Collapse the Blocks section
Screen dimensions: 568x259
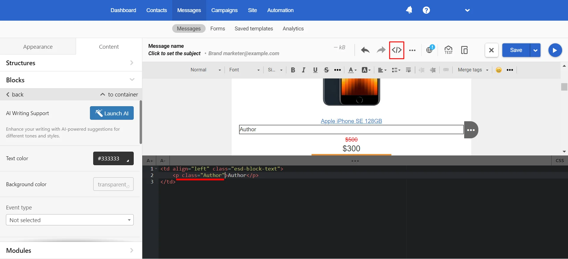71,80
